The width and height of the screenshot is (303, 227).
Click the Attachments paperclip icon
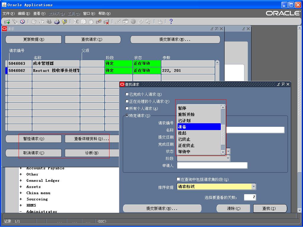pyautogui.click(x=141, y=22)
